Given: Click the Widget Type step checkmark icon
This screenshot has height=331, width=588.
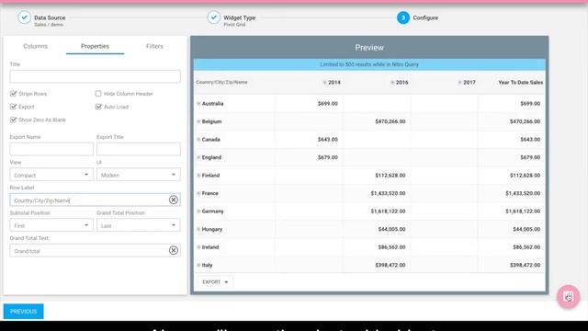Looking at the screenshot, I should (214, 17).
